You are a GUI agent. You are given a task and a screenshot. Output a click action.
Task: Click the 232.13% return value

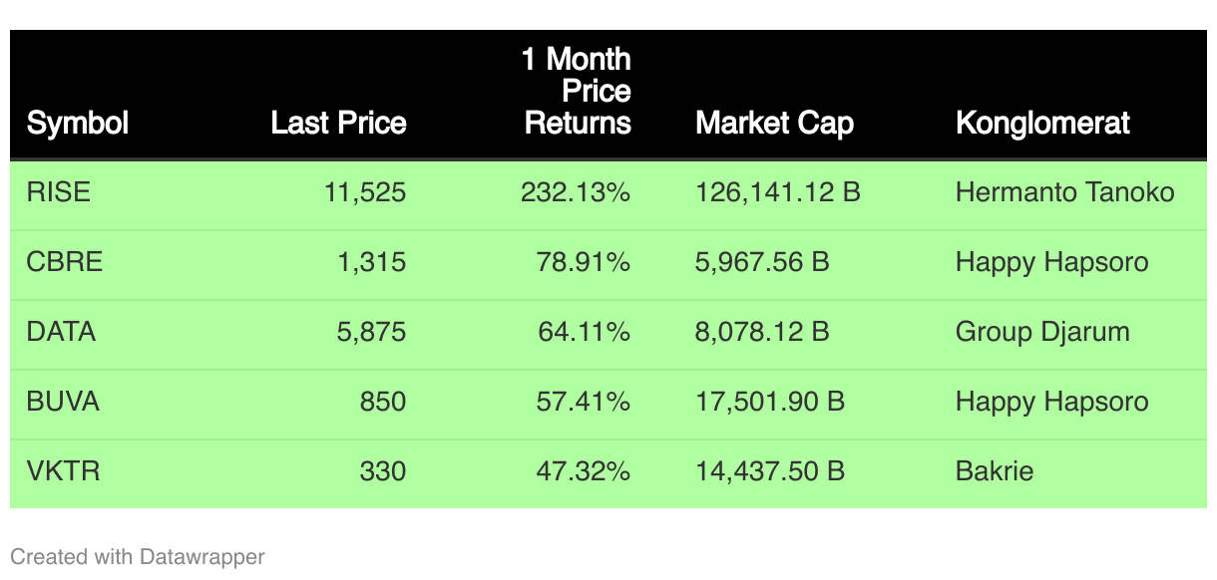[x=576, y=192]
